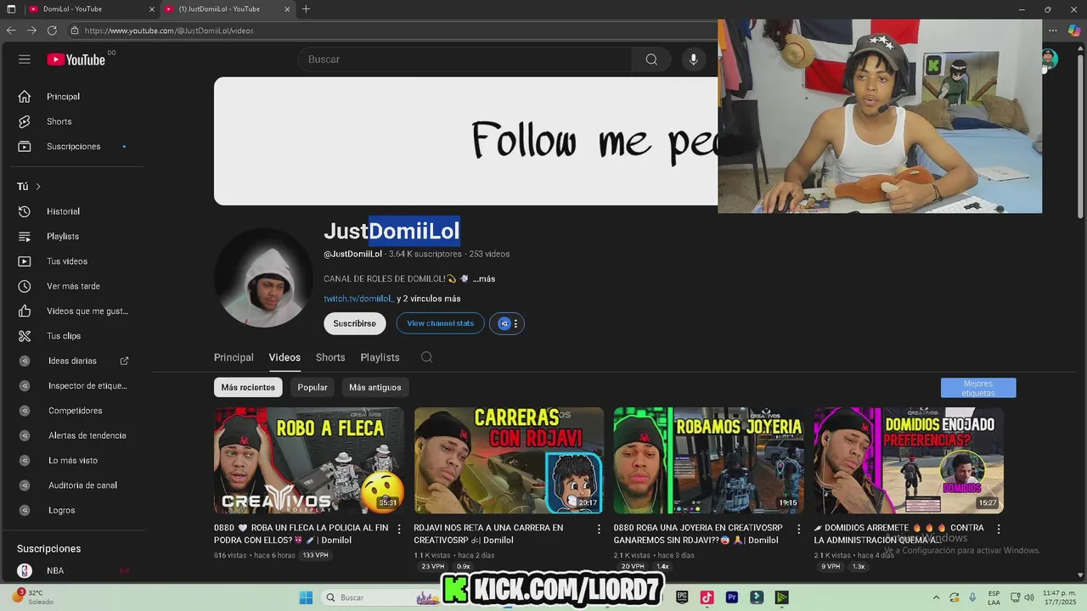Open new browser tab
The width and height of the screenshot is (1087, 611).
[306, 9]
